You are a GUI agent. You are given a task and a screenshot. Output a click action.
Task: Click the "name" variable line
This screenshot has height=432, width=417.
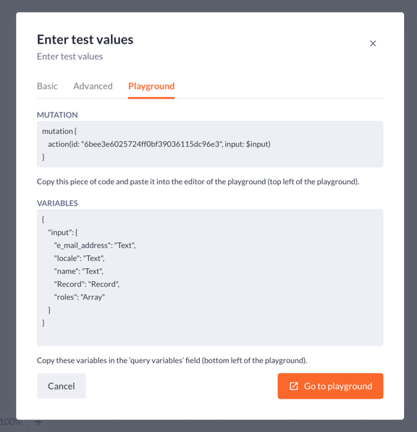click(x=78, y=271)
